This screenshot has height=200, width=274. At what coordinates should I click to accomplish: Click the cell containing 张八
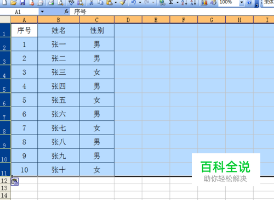point(59,142)
